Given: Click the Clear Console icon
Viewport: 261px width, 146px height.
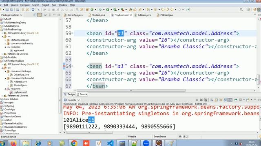Looking at the screenshot, I should point(212,100).
